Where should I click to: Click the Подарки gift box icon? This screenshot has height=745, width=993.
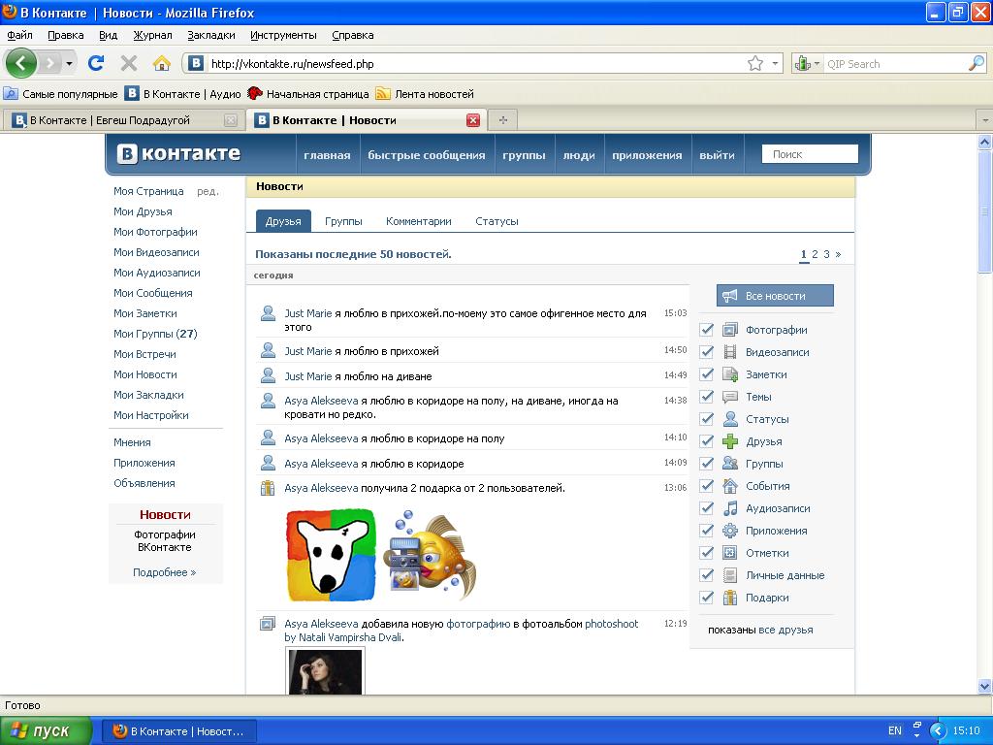(x=730, y=598)
